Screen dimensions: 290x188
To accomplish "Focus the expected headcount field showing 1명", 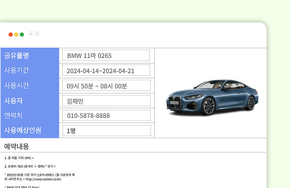I will click(107, 131).
